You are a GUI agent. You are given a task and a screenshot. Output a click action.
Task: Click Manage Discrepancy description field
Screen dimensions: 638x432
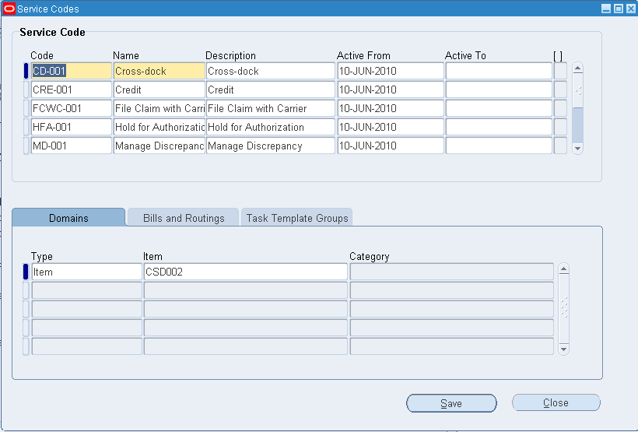tap(271, 146)
